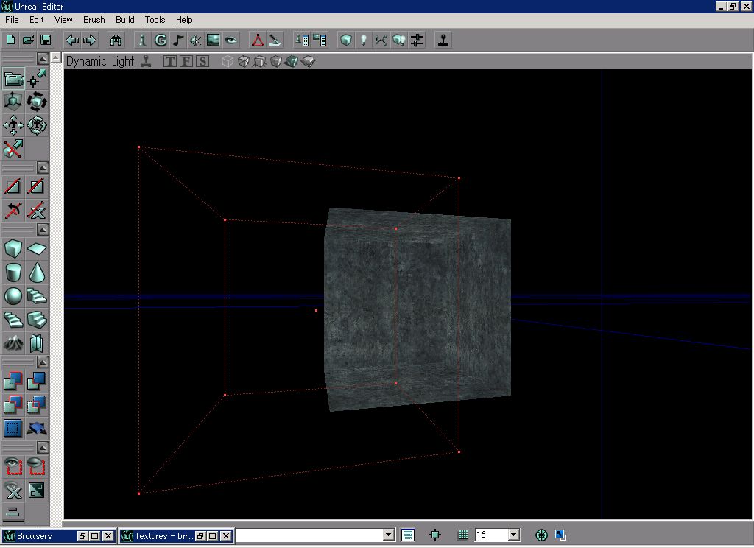
Task: Open the grid size 16 dropdown
Action: click(514, 535)
